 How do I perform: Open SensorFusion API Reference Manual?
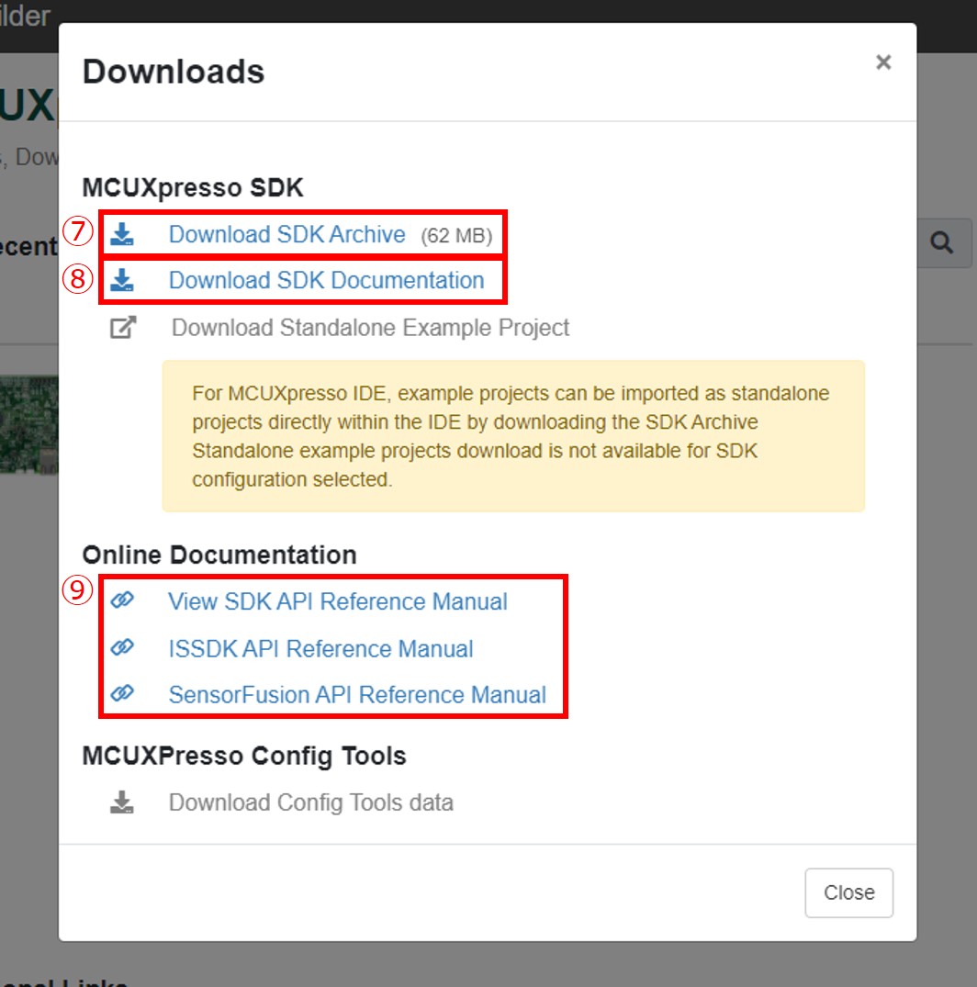coord(358,695)
